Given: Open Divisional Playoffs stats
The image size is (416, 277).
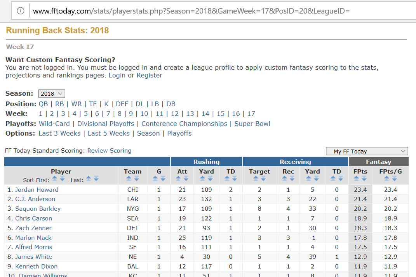Looking at the screenshot, I should 106,124.
